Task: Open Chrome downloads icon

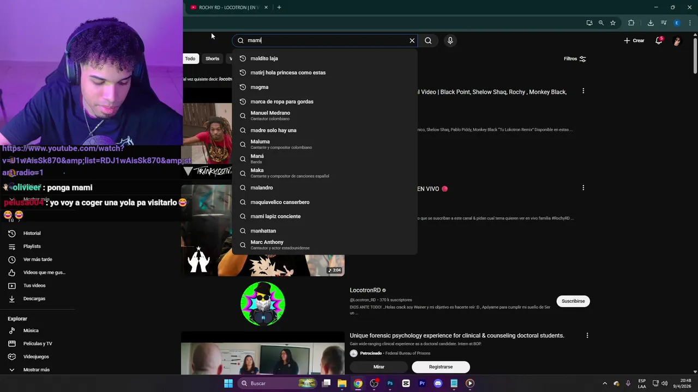Action: tap(651, 23)
